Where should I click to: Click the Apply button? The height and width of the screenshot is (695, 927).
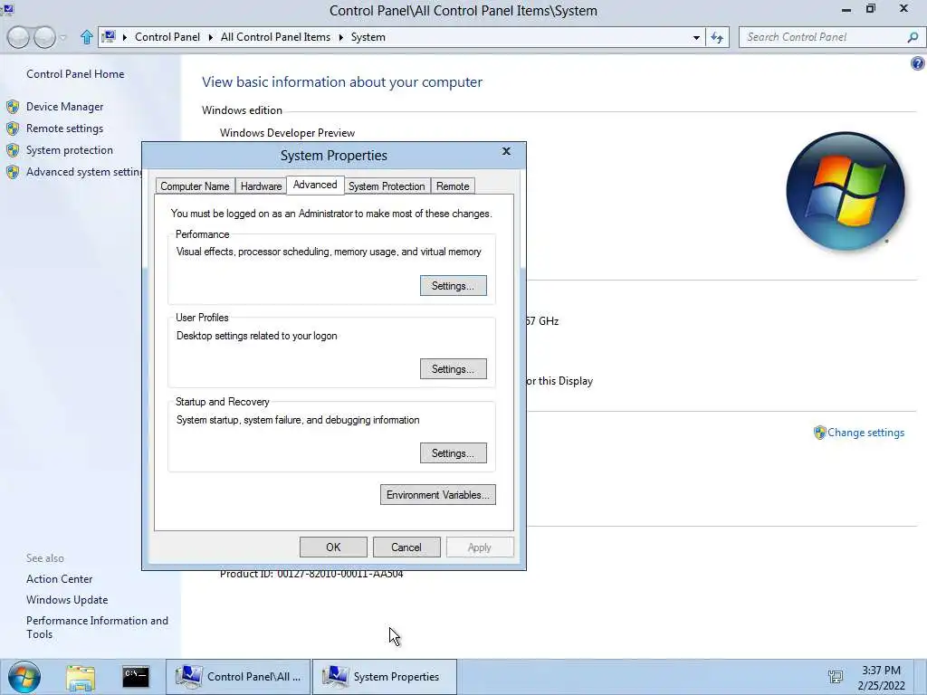pos(480,547)
